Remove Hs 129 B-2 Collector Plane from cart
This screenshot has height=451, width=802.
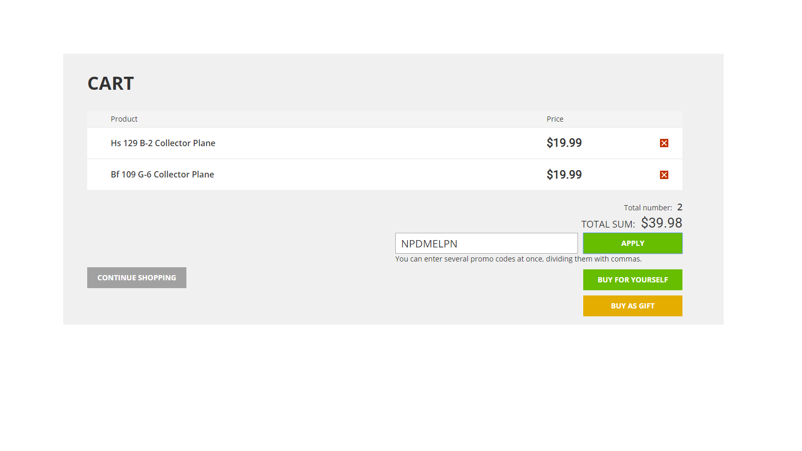pos(664,143)
